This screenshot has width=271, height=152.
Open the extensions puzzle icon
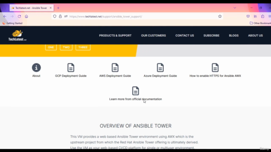(263, 16)
